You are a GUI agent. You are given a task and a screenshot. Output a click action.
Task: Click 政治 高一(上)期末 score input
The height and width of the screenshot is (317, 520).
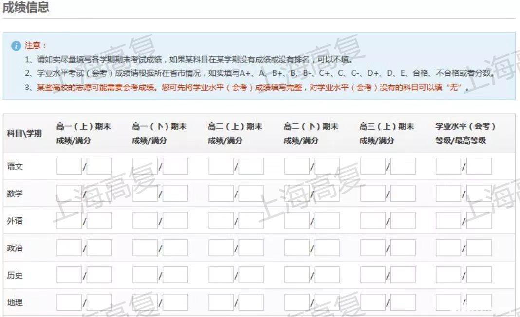pyautogui.click(x=69, y=248)
